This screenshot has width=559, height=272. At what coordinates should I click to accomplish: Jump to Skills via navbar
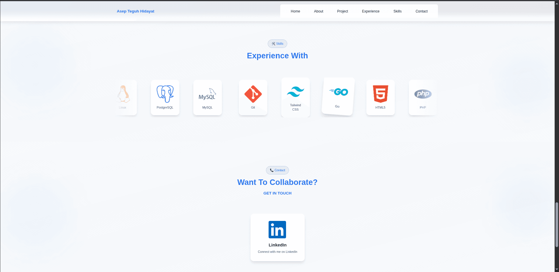pyautogui.click(x=397, y=11)
